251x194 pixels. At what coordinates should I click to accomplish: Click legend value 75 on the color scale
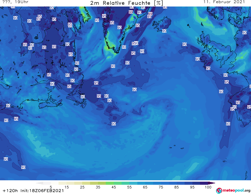coord(161,187)
